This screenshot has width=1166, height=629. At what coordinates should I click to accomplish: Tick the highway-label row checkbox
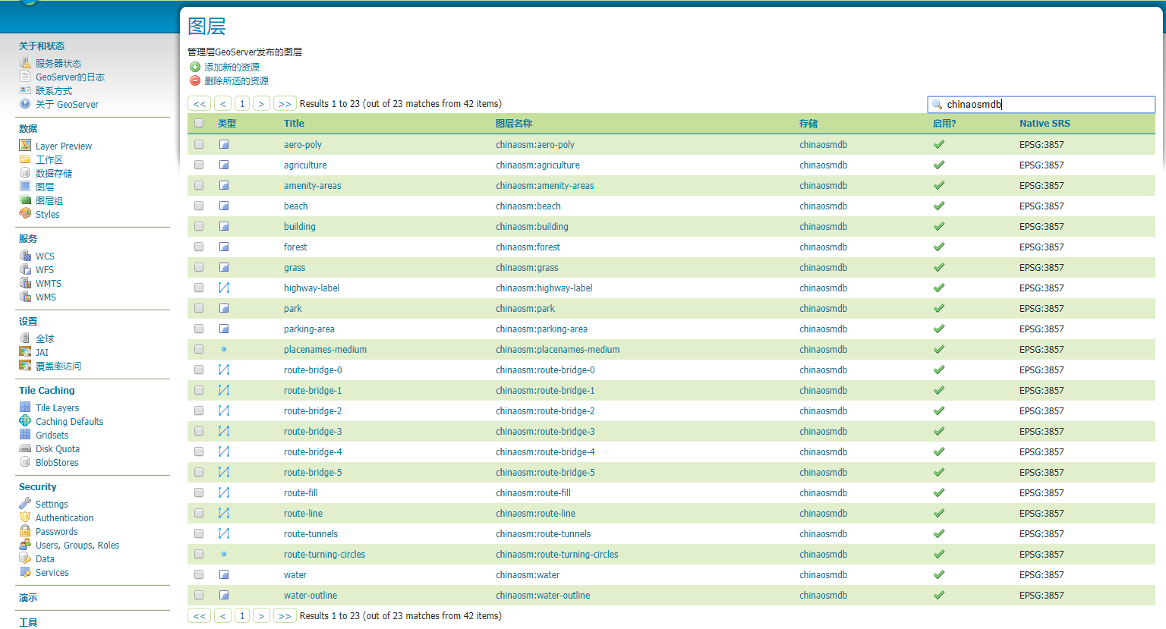coord(199,288)
